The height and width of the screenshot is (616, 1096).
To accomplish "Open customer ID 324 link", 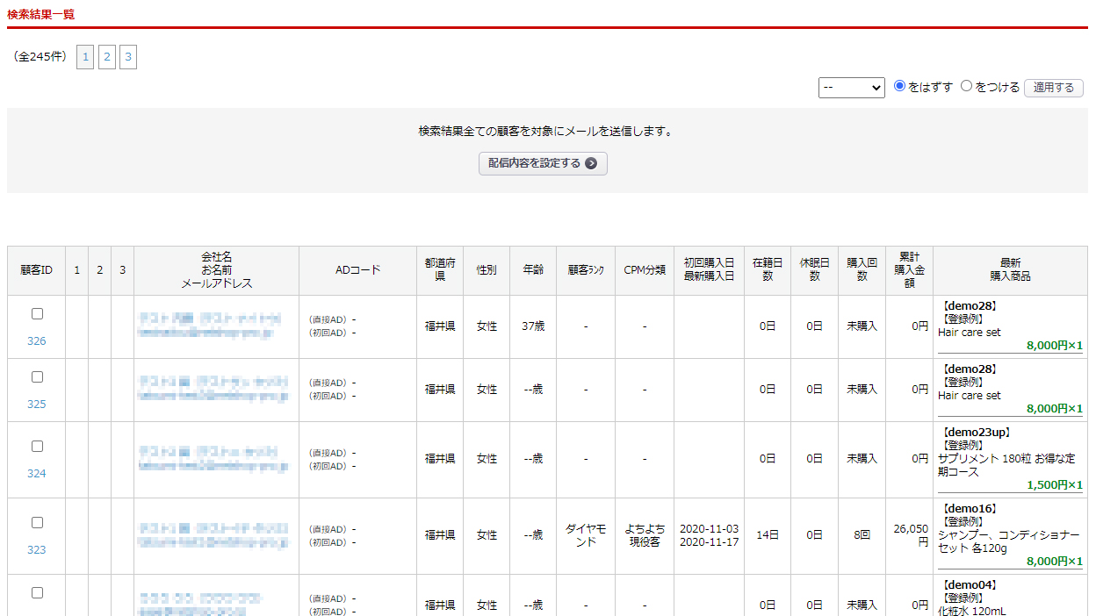I will [37, 474].
